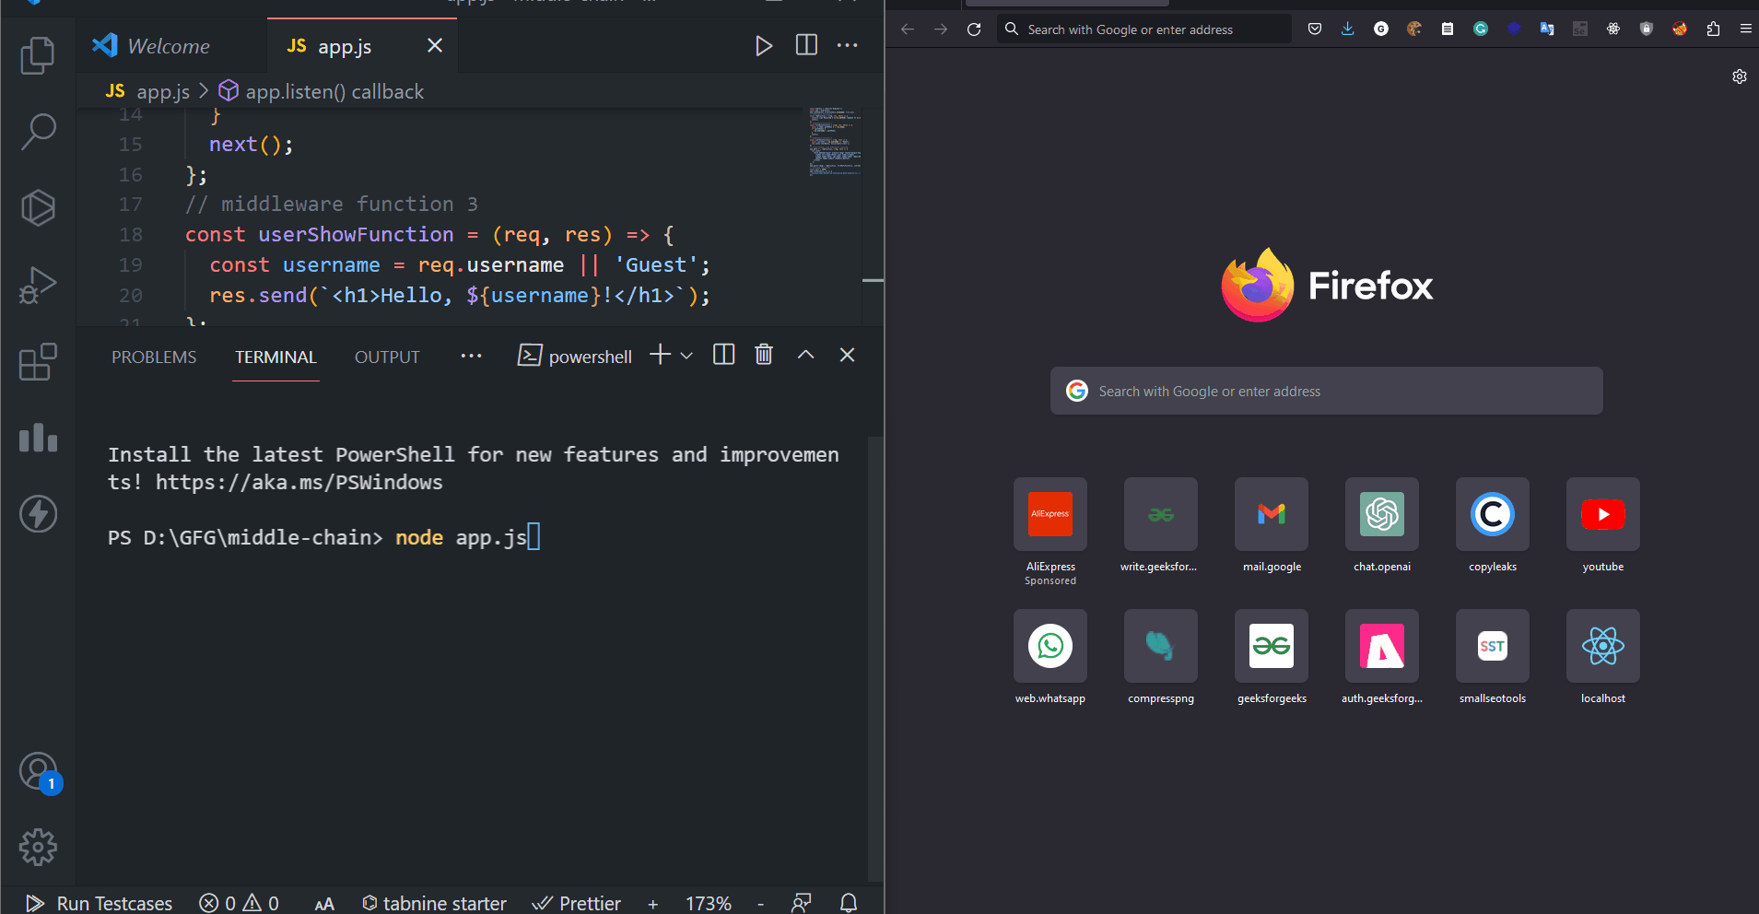
Task: Open Grammarly extension icon in Firefox
Action: (x=1481, y=29)
